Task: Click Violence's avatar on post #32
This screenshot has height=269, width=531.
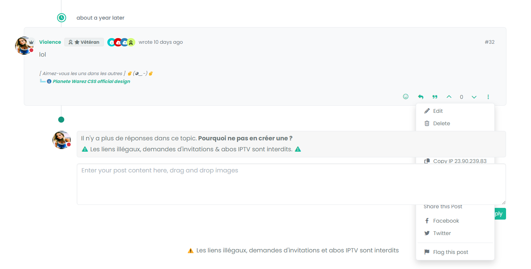Action: (x=24, y=46)
